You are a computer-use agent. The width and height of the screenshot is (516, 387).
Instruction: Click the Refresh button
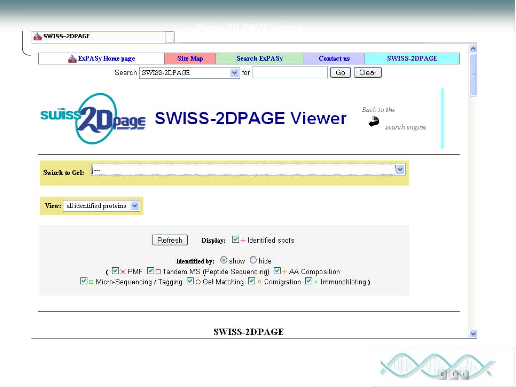[x=170, y=240]
